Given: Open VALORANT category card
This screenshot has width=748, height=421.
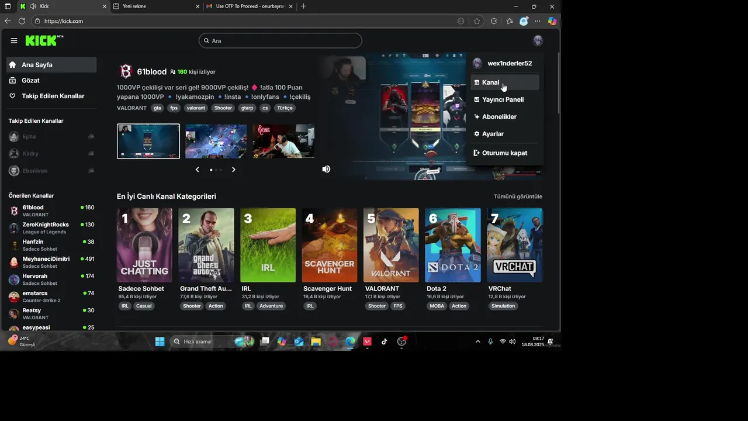Looking at the screenshot, I should 391,246.
